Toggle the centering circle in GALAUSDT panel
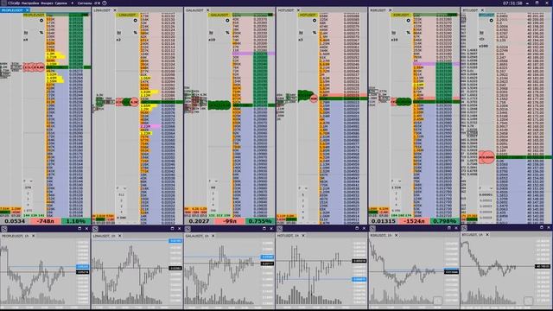This screenshot has height=311, width=553. pyautogui.click(x=227, y=21)
